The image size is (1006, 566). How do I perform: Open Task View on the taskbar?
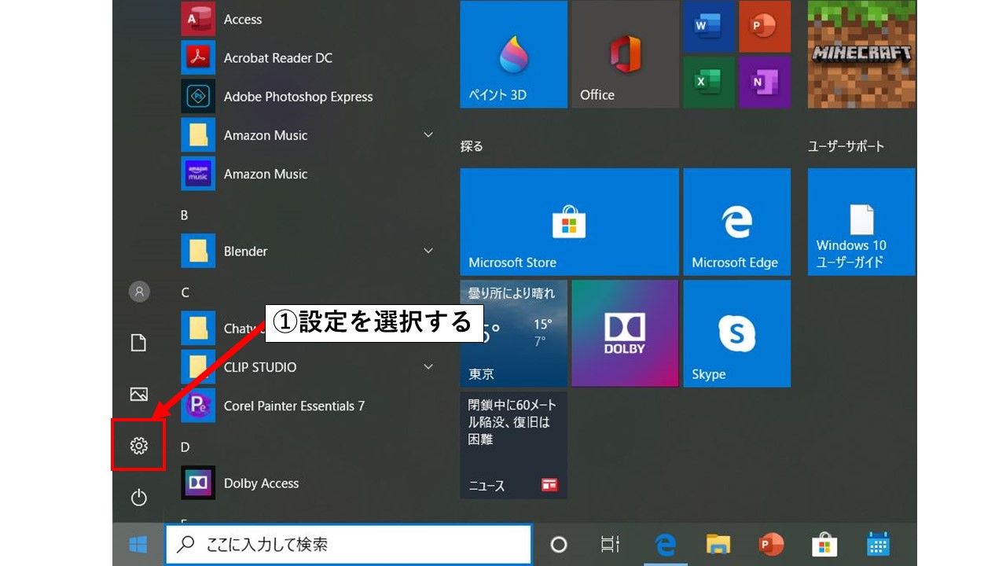610,544
